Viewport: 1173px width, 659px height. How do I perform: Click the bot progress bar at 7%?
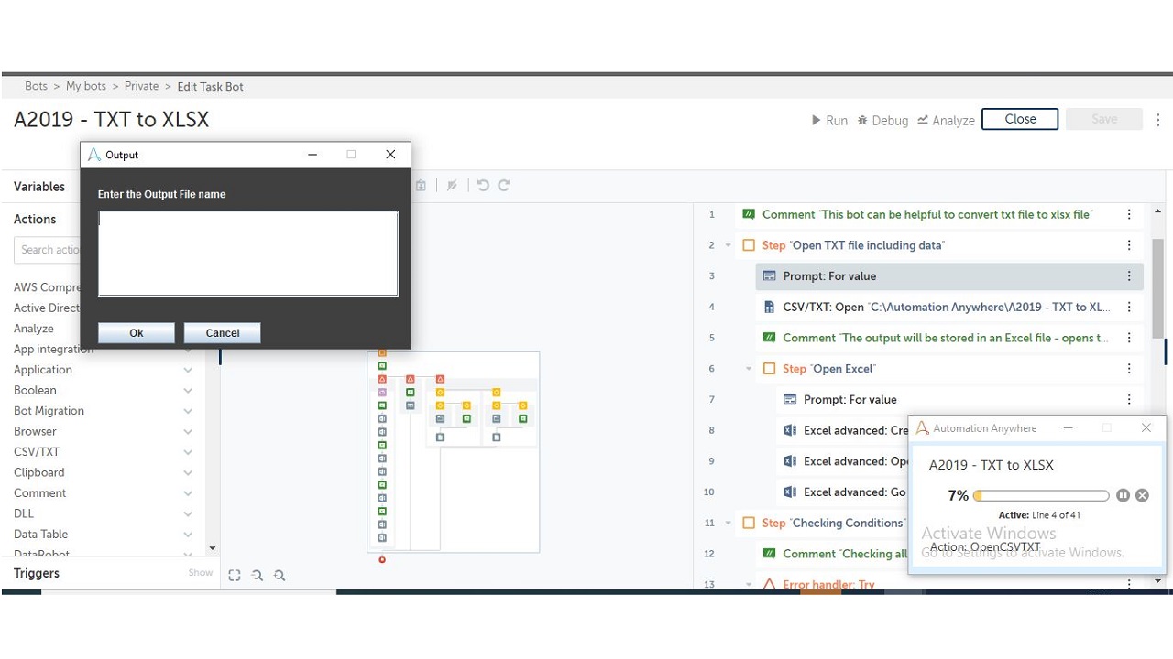[1041, 495]
